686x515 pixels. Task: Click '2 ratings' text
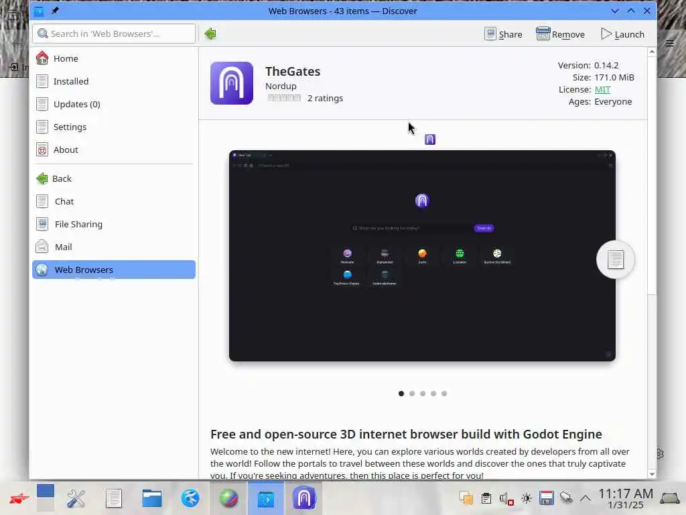[325, 98]
